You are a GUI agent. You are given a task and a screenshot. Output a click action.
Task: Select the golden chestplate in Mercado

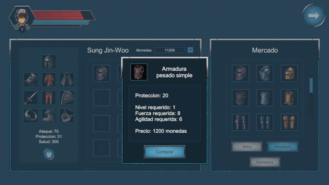289,98
